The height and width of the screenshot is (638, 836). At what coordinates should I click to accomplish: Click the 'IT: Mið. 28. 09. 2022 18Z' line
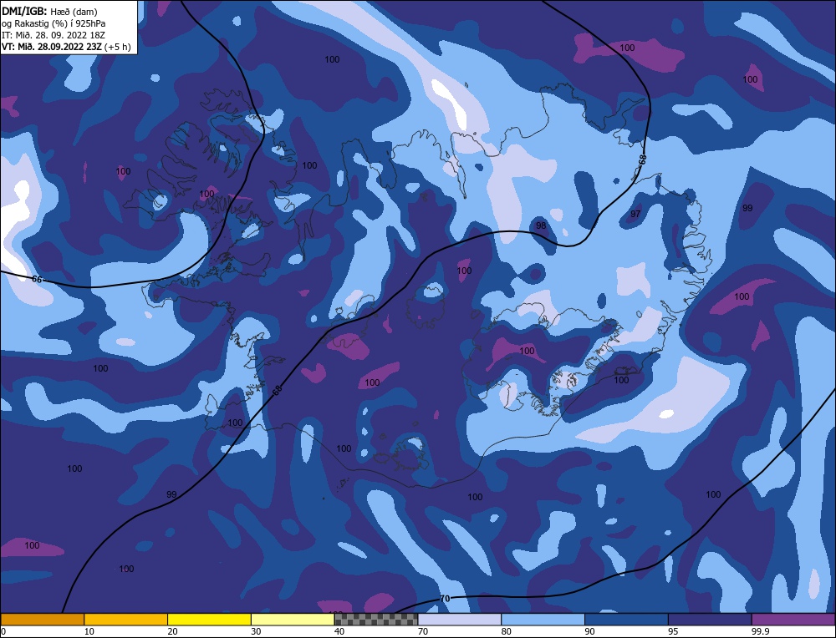(54, 35)
